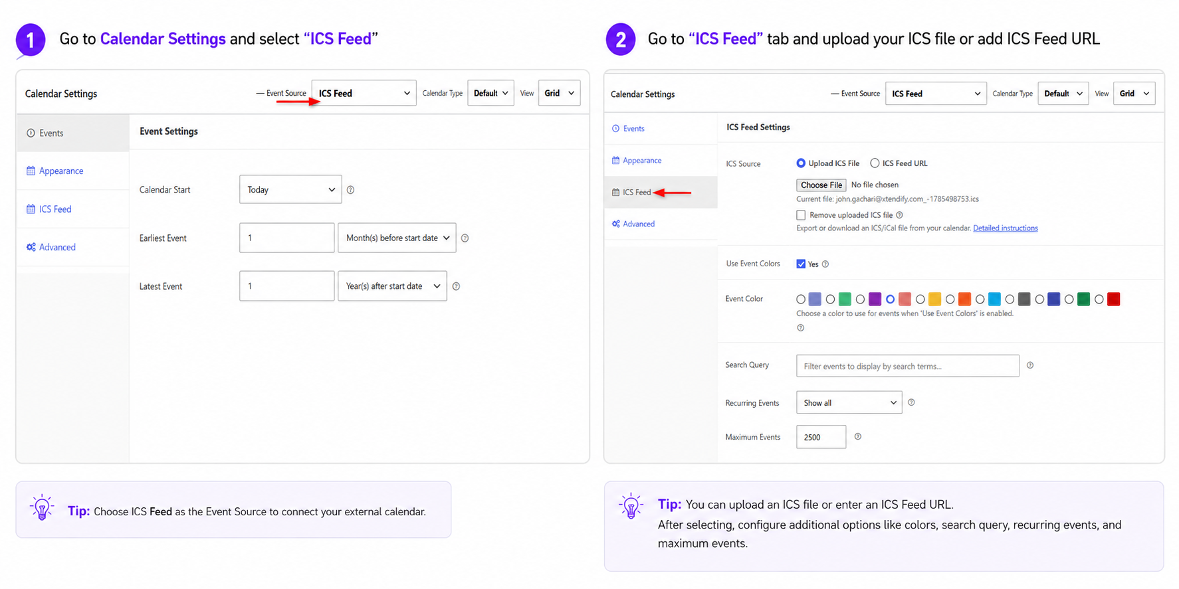This screenshot has width=1179, height=589.
Task: Open Event Source dropdown in left panel
Action: (364, 93)
